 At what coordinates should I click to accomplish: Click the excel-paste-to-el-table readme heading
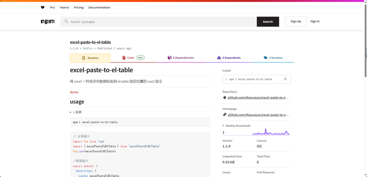pyautogui.click(x=101, y=70)
